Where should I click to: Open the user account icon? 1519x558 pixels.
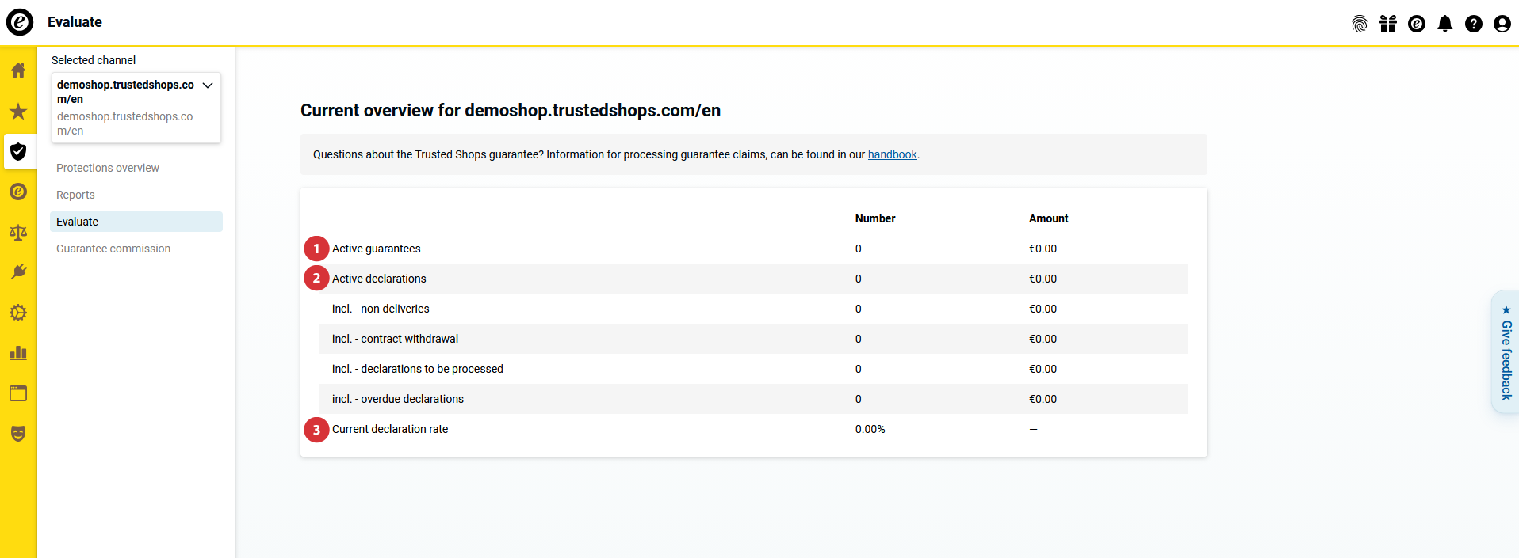[x=1502, y=24]
